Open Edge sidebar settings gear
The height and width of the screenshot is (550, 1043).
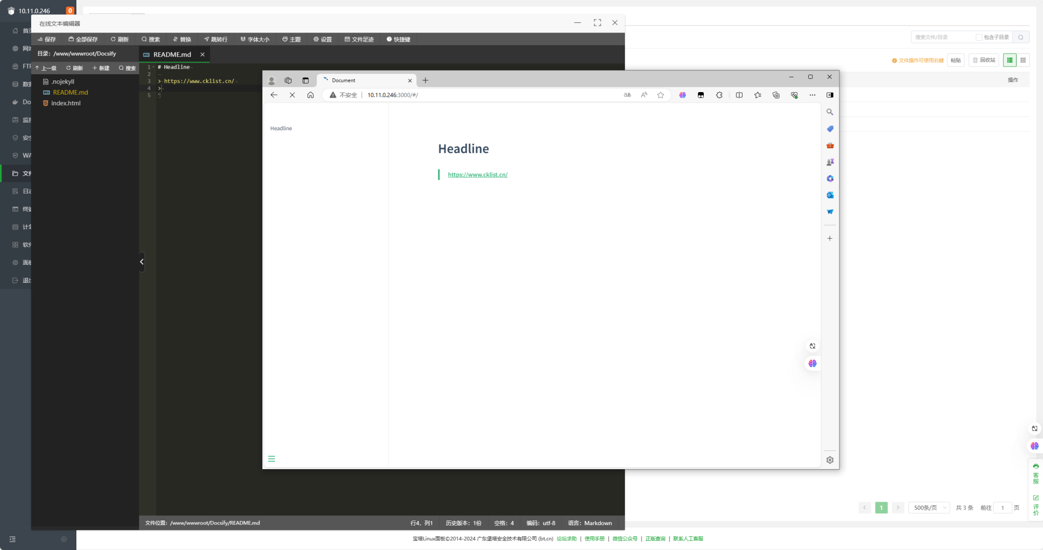coord(830,460)
